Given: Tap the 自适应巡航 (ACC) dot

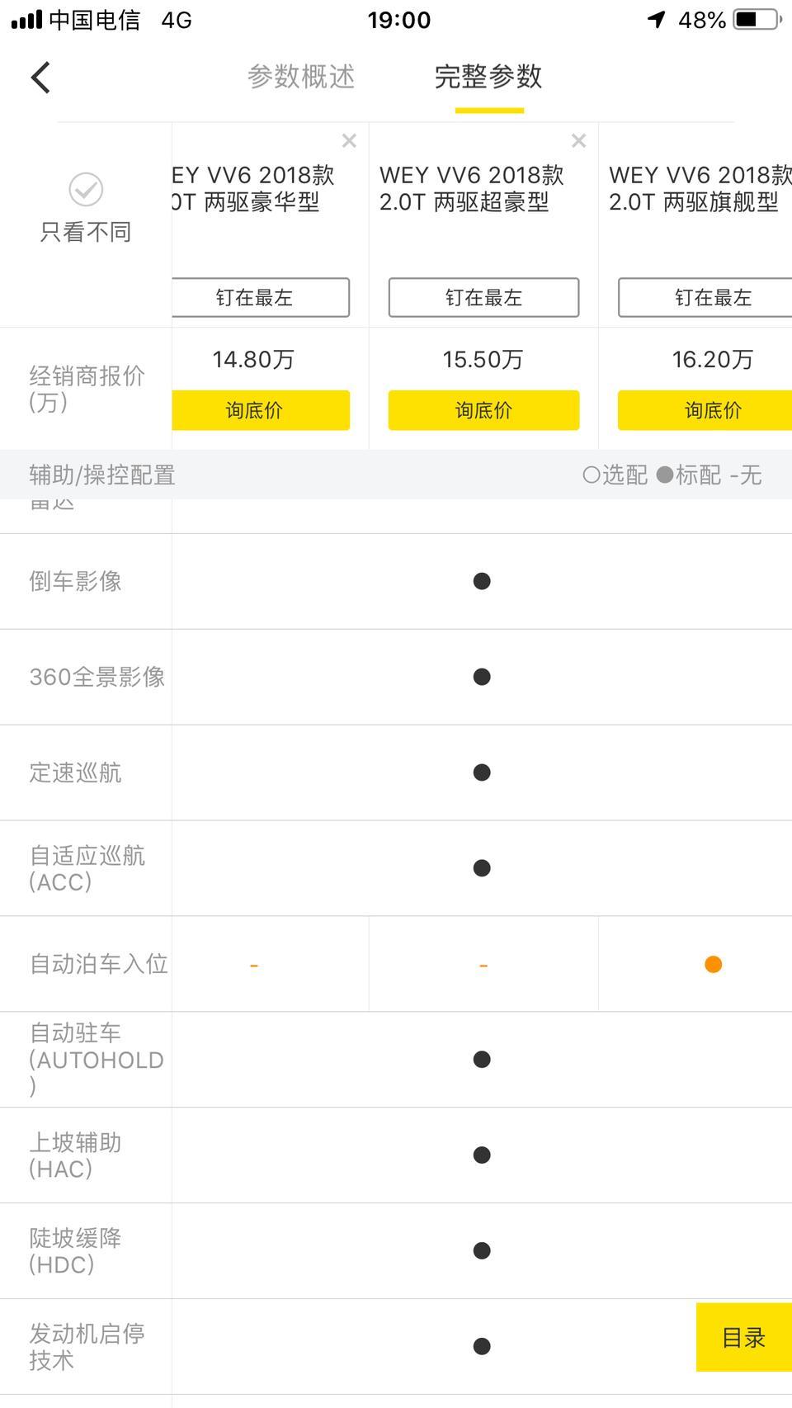Looking at the screenshot, I should pos(482,868).
